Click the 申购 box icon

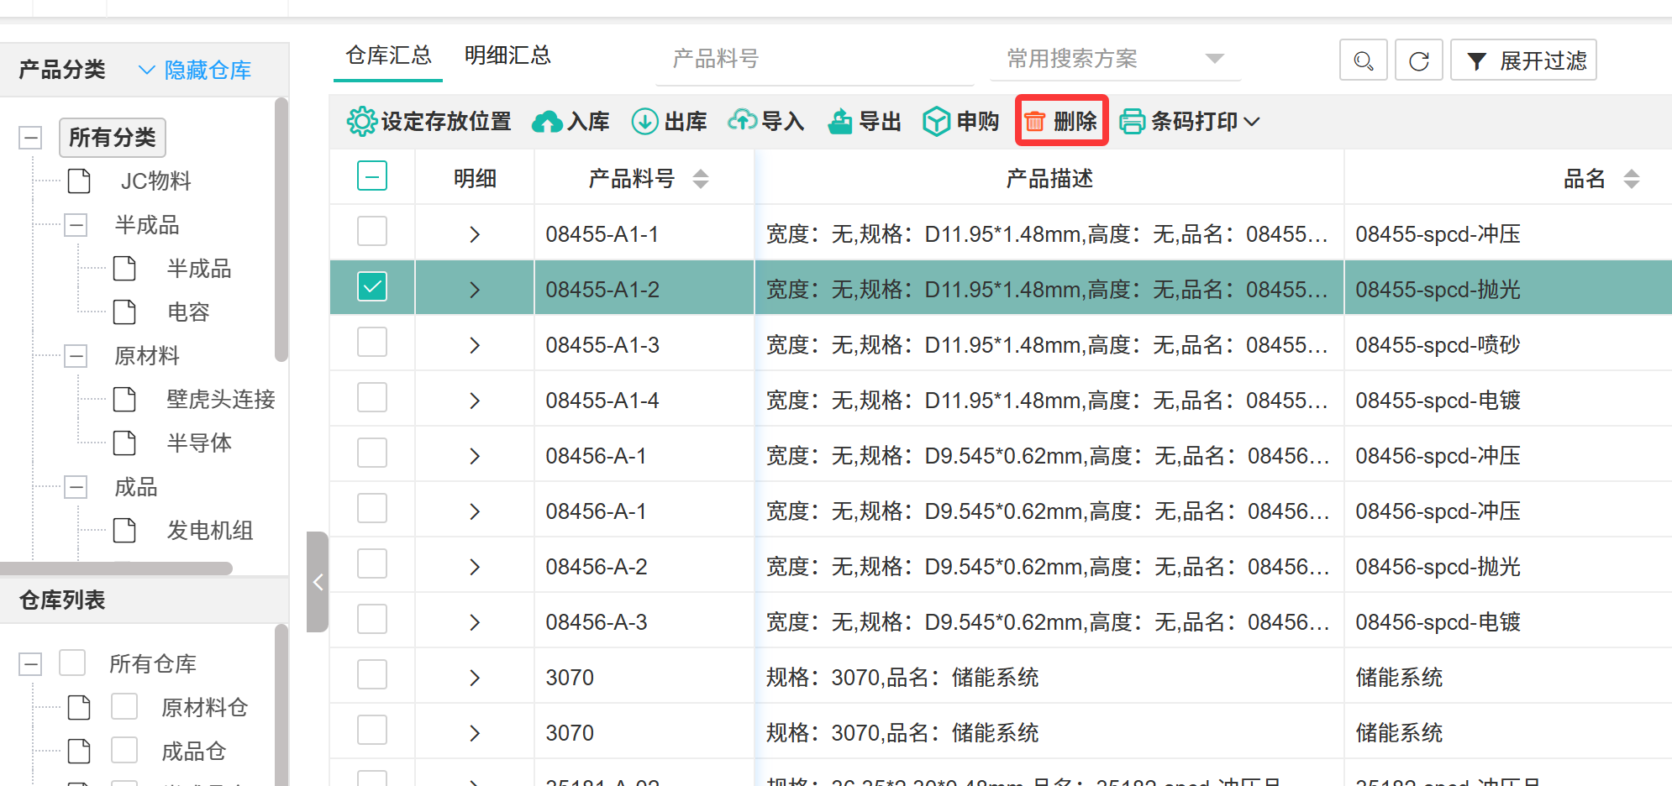click(936, 122)
